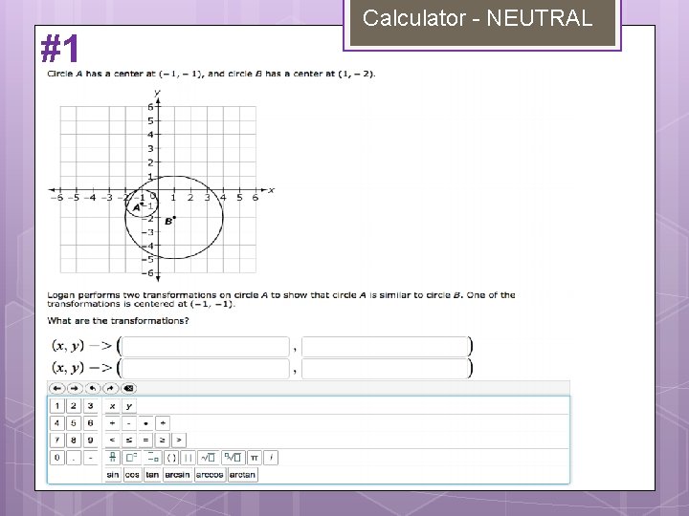Tap digit 4 on the keypad
This screenshot has height=516, width=689.
pyautogui.click(x=57, y=423)
